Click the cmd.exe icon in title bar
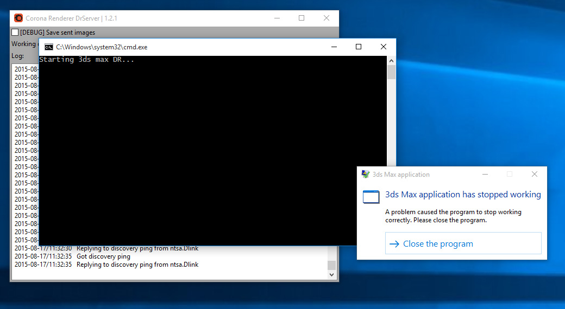This screenshot has width=565, height=309. tap(48, 47)
